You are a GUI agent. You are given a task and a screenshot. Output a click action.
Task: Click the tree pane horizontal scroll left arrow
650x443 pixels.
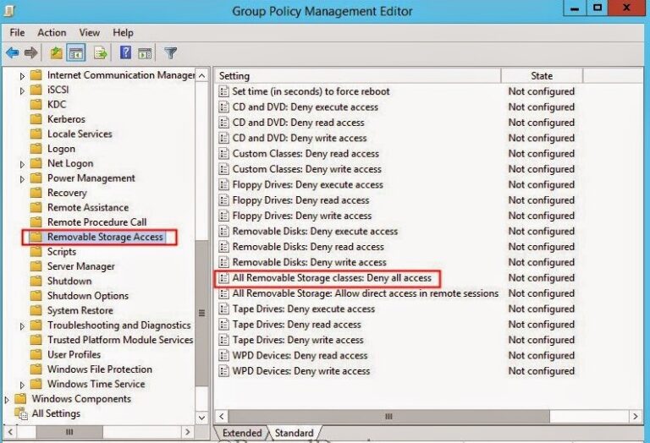[x=10, y=432]
